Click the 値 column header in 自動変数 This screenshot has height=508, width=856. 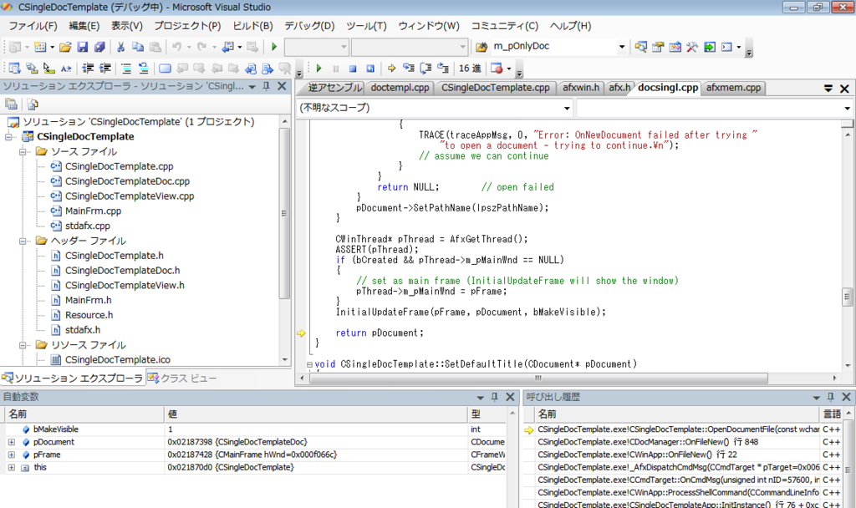[315, 414]
